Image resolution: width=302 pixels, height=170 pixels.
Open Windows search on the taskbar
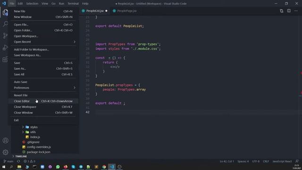pos(11,167)
